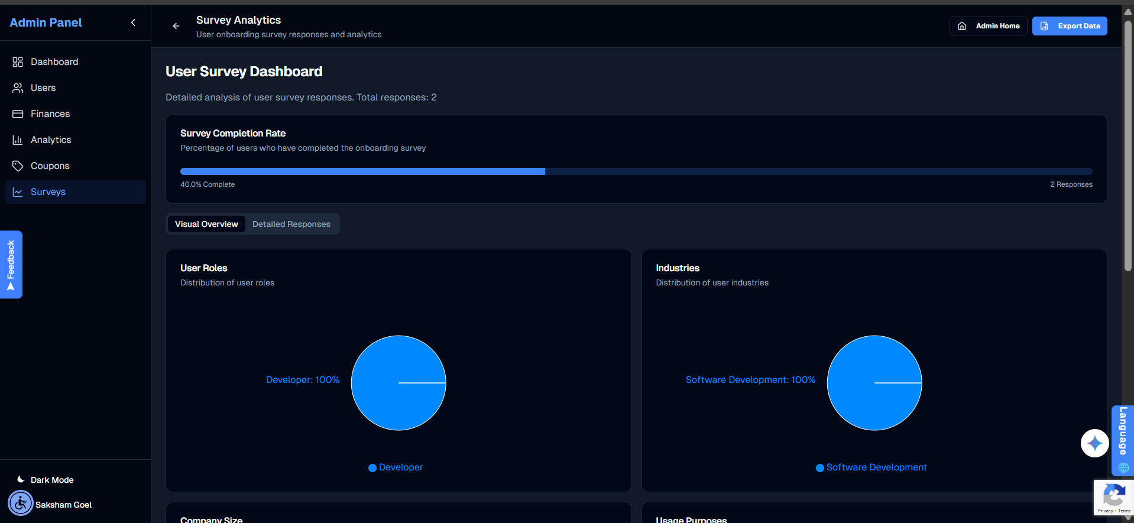Select Finances in the sidebar
The image size is (1134, 523).
click(x=75, y=114)
